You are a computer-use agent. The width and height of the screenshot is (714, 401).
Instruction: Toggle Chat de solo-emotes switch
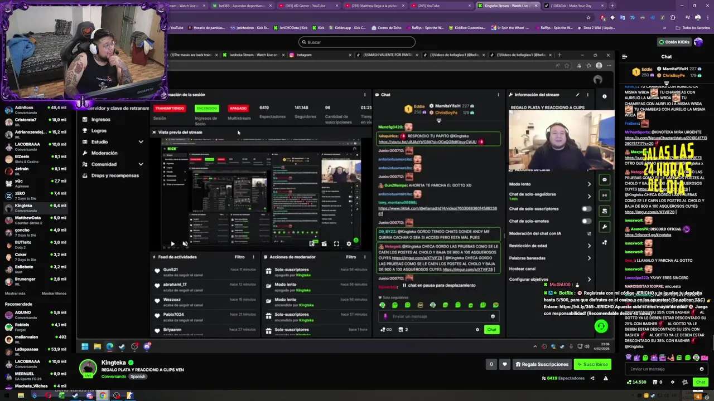tap(586, 221)
